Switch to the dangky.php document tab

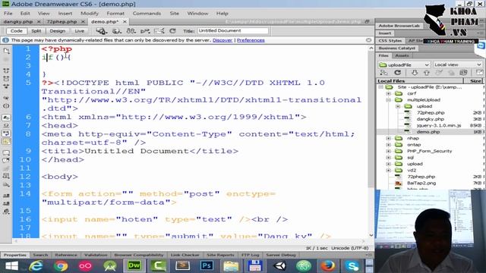click(18, 22)
